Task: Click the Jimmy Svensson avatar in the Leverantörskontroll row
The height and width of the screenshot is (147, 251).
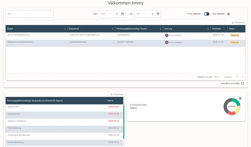Action: [167, 42]
